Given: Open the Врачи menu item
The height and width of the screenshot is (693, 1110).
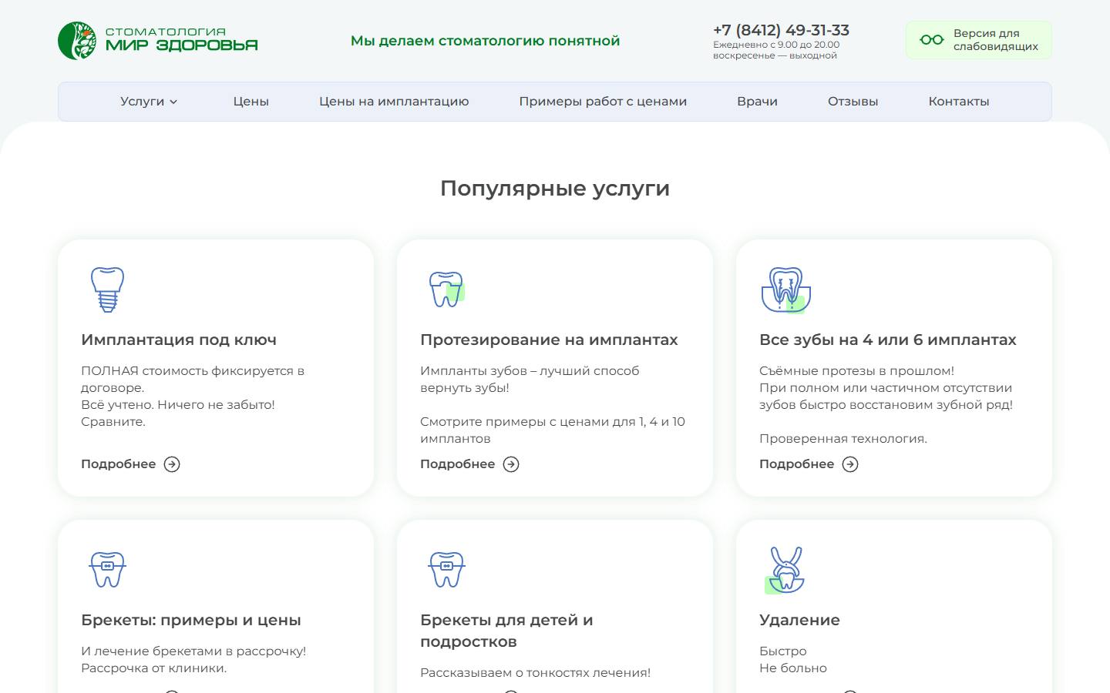Looking at the screenshot, I should tap(757, 101).
